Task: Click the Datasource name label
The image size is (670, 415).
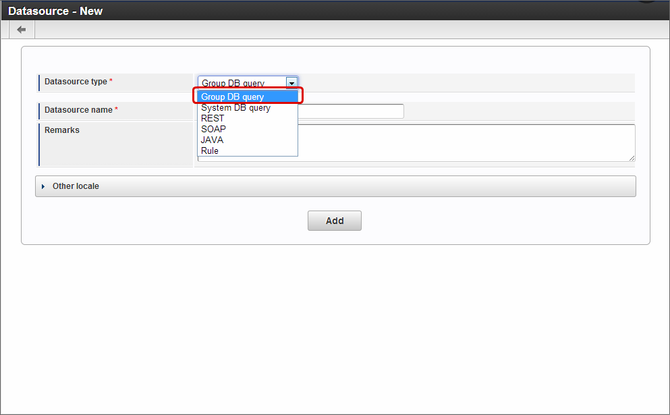Action: [78, 110]
